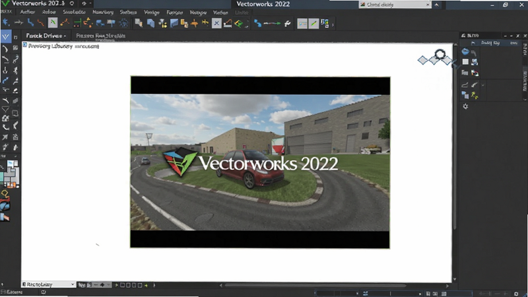Open the small dropdown chevron beside the brush icon
528x297 pixels.
tap(483, 85)
